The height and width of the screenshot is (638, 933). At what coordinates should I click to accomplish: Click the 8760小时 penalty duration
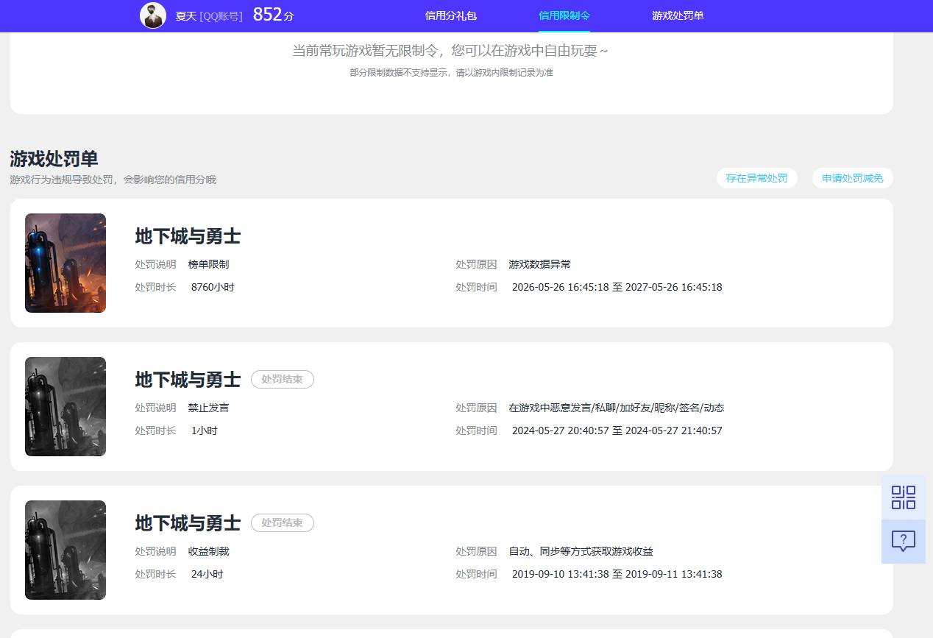(213, 287)
